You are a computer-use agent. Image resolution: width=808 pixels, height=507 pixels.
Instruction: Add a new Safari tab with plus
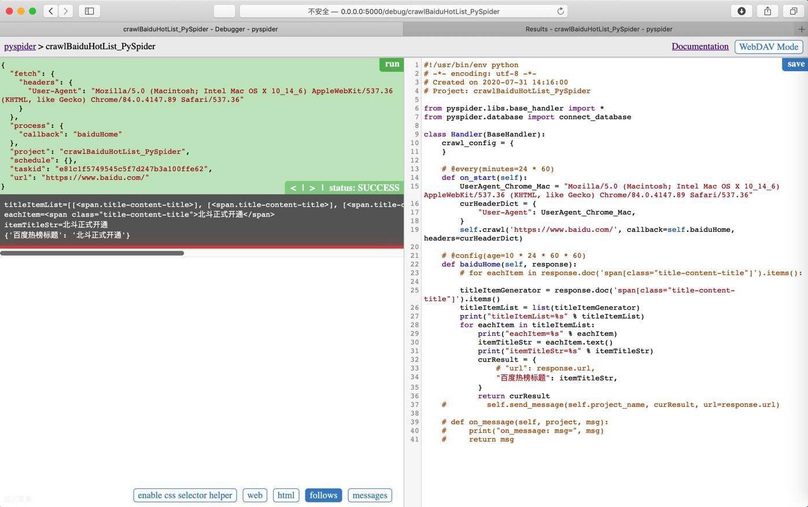coord(802,29)
